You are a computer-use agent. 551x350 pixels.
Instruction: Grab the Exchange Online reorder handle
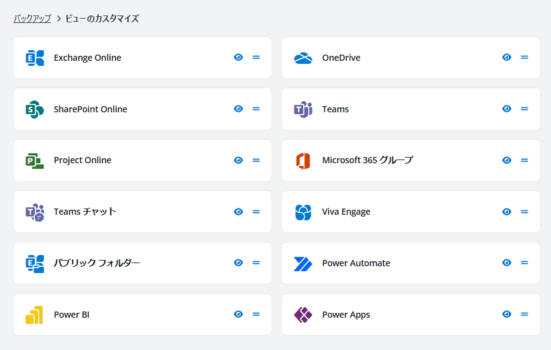pyautogui.click(x=256, y=57)
